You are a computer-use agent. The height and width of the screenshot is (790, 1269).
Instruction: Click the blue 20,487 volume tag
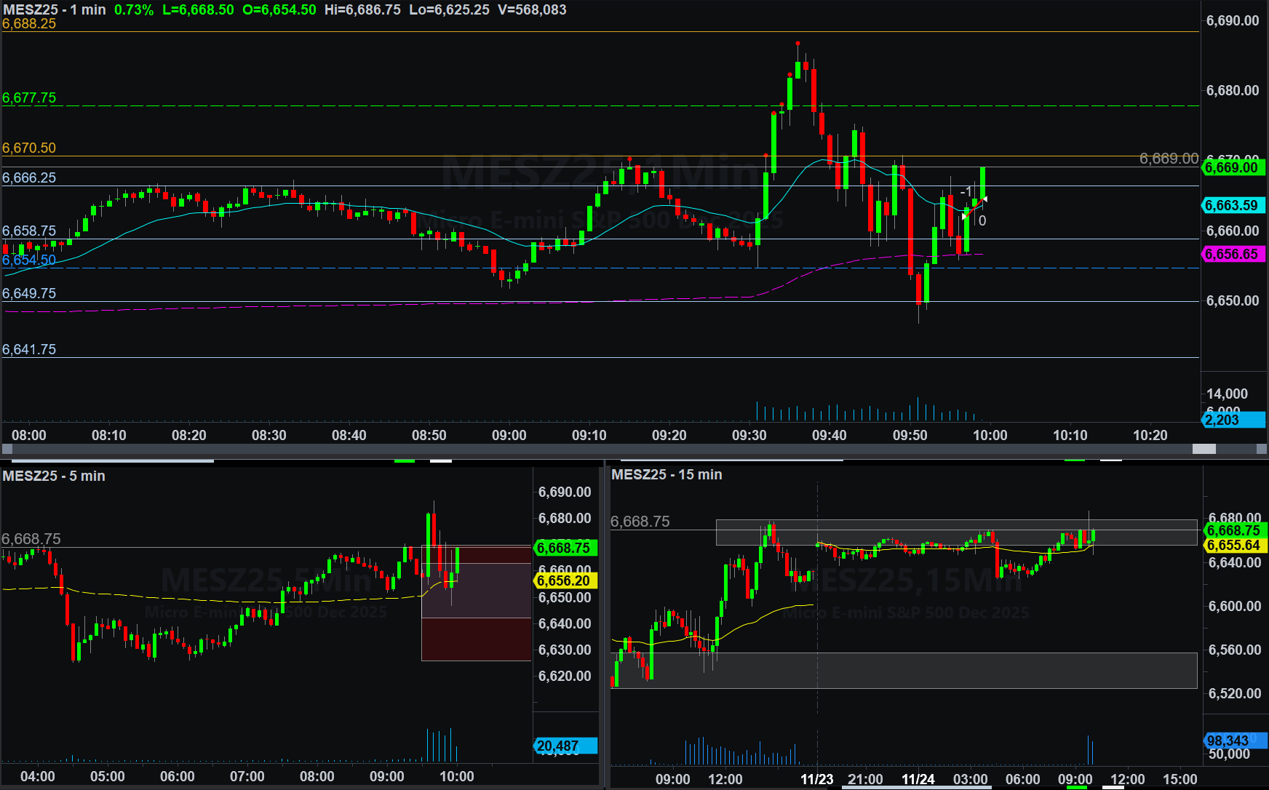(x=565, y=746)
